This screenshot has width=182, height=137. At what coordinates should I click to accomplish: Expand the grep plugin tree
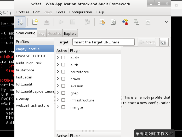point(58,93)
